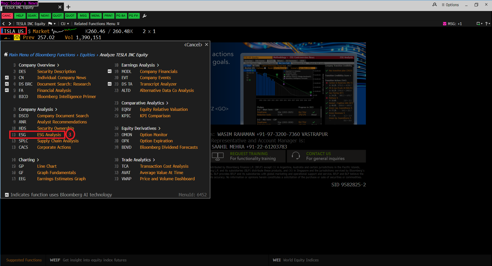Open the export panel icon dropdown
The width and height of the screenshot is (492, 266).
pos(479,24)
